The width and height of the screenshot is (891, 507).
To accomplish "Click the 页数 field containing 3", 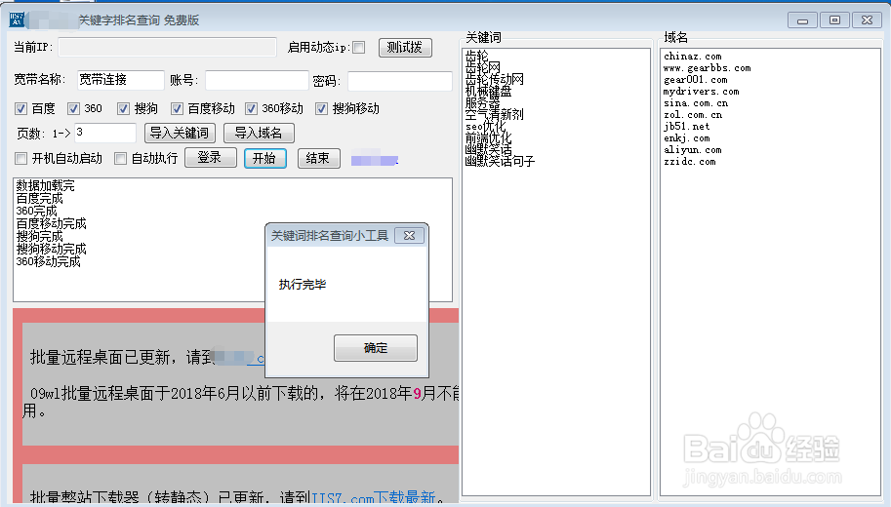I will click(105, 133).
